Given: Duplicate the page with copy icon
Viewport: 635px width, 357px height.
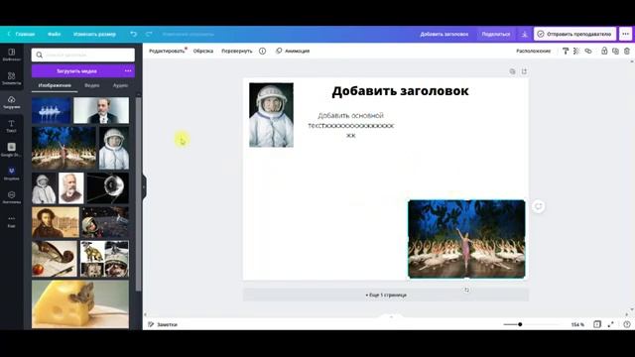Looking at the screenshot, I should [x=512, y=71].
